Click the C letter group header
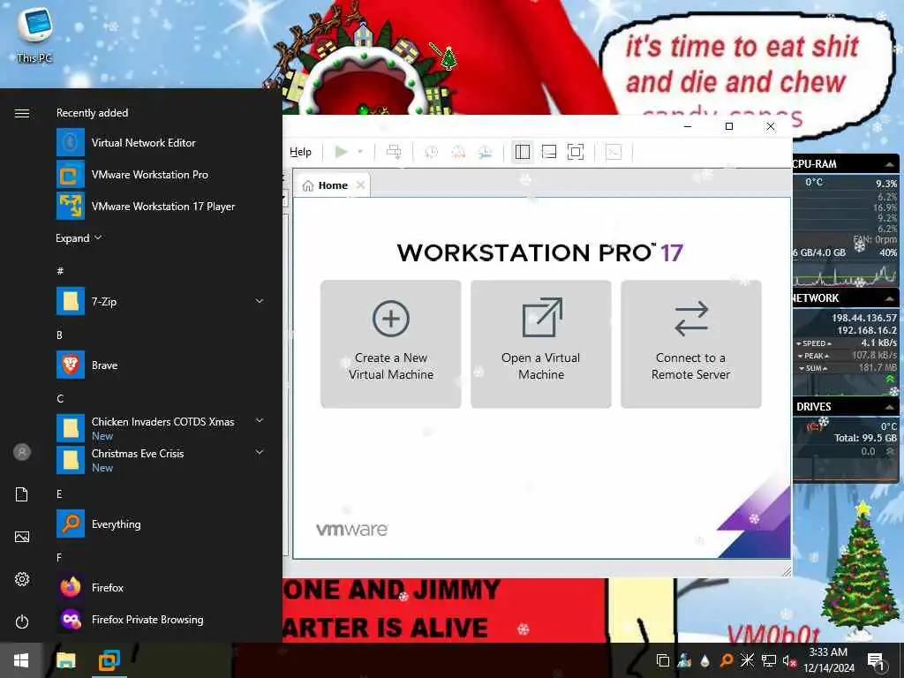The height and width of the screenshot is (678, 904). [x=60, y=398]
